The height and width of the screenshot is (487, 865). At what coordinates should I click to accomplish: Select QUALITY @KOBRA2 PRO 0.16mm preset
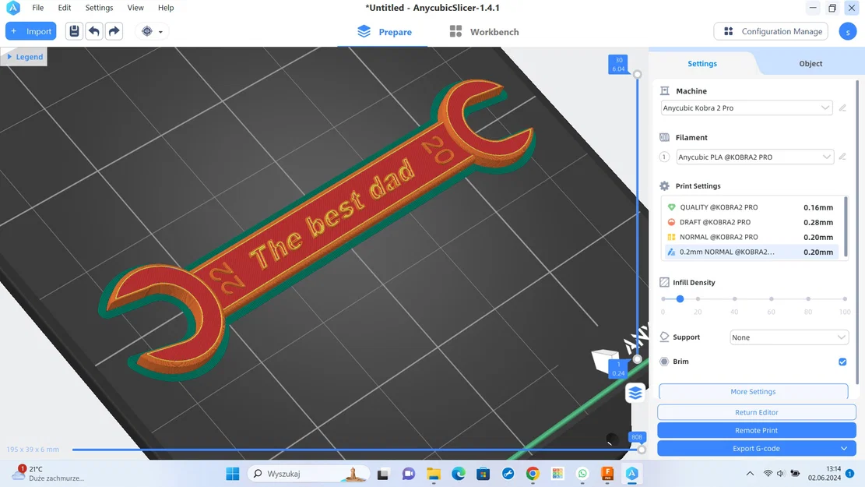[x=751, y=207]
